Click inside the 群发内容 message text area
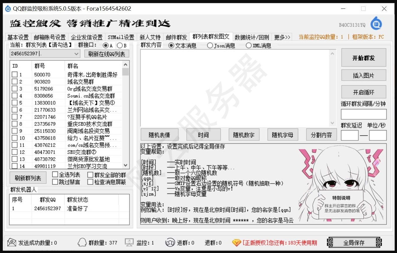The width and height of the screenshot is (397, 253). tap(235, 88)
